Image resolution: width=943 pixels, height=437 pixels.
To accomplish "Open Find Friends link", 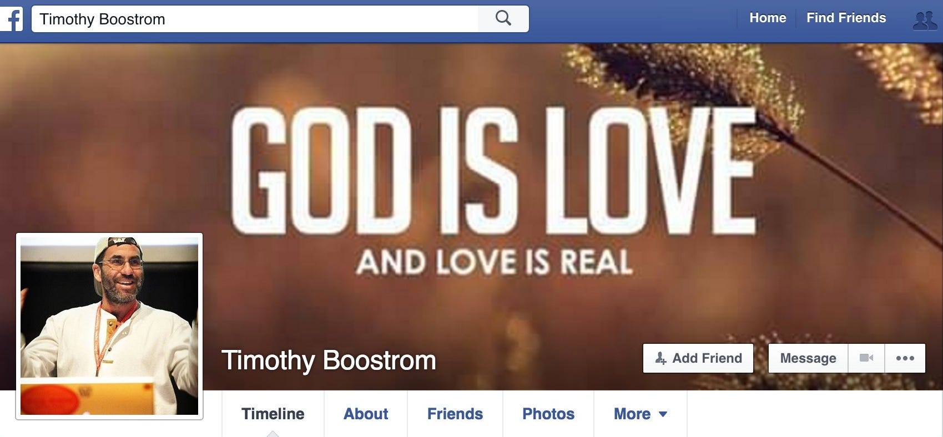I will point(846,18).
